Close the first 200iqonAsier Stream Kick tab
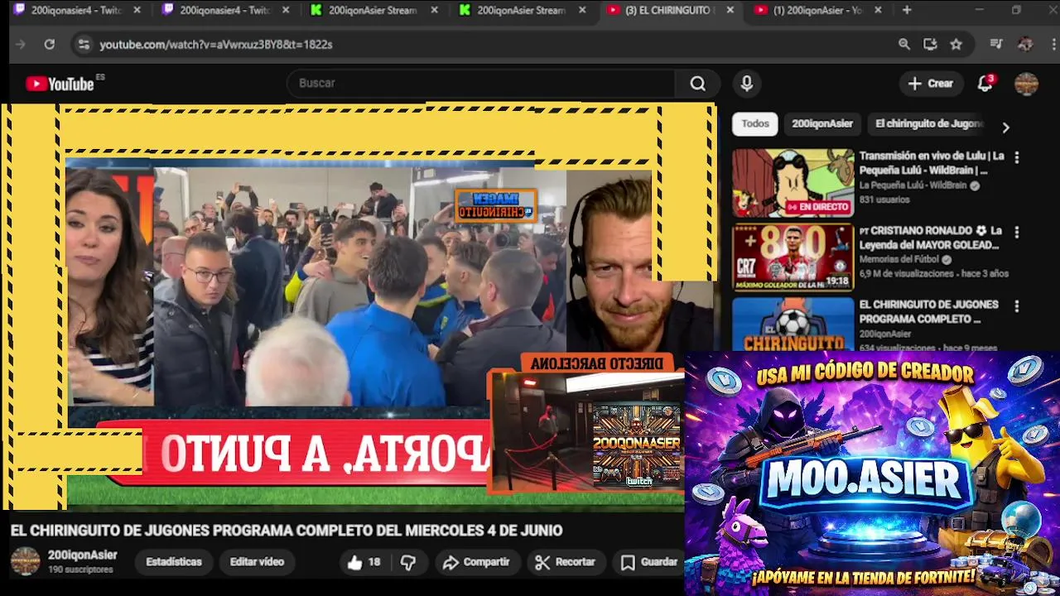The image size is (1060, 596). click(434, 11)
